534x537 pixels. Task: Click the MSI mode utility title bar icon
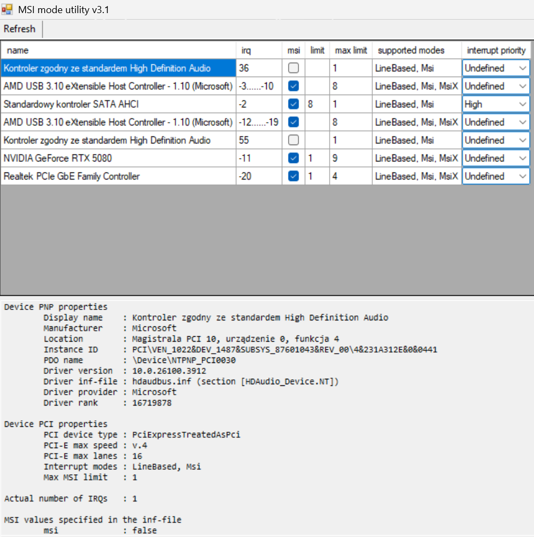tap(7, 10)
